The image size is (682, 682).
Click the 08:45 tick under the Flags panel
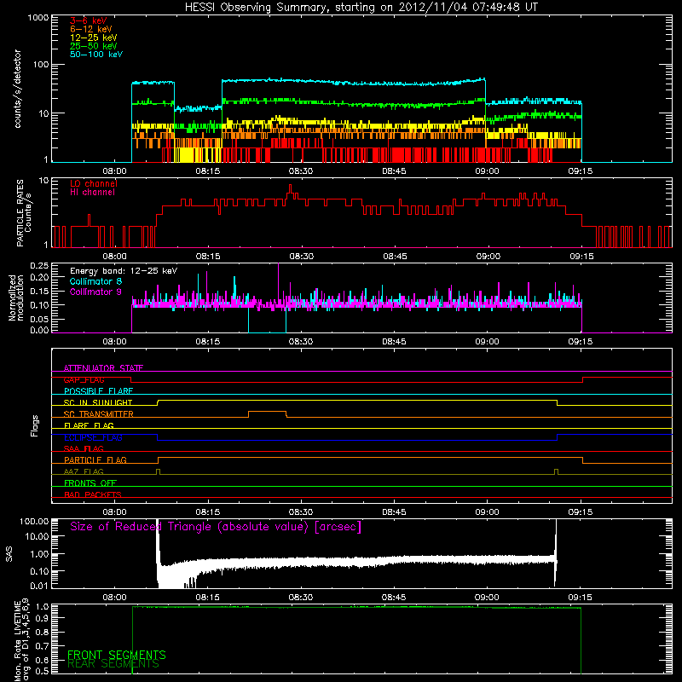(394, 512)
